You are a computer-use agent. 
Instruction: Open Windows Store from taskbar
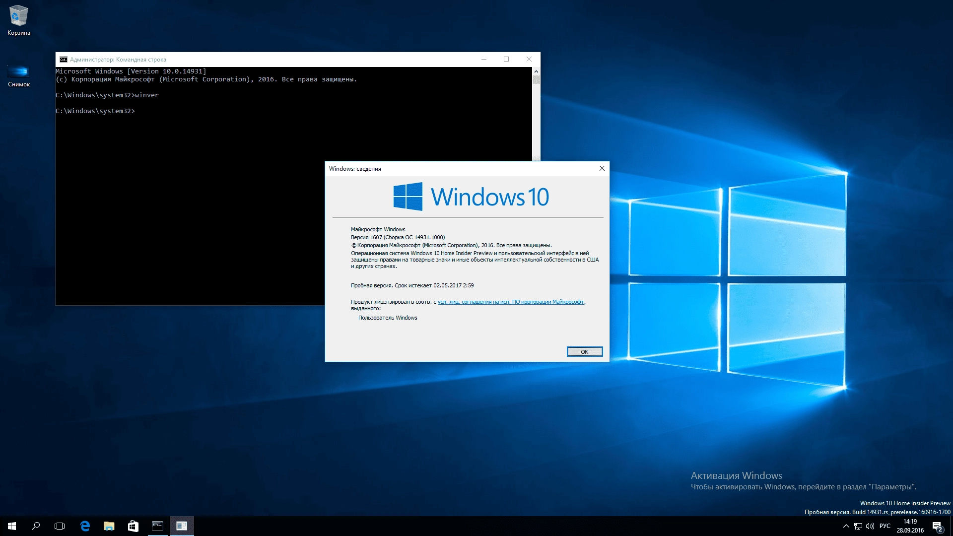pyautogui.click(x=133, y=526)
